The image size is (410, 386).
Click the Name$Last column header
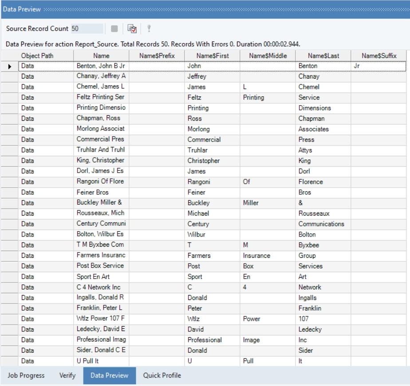tap(323, 55)
